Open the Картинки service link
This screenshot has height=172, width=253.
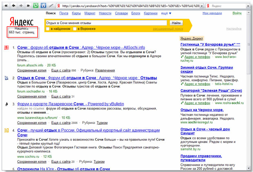(x=151, y=13)
